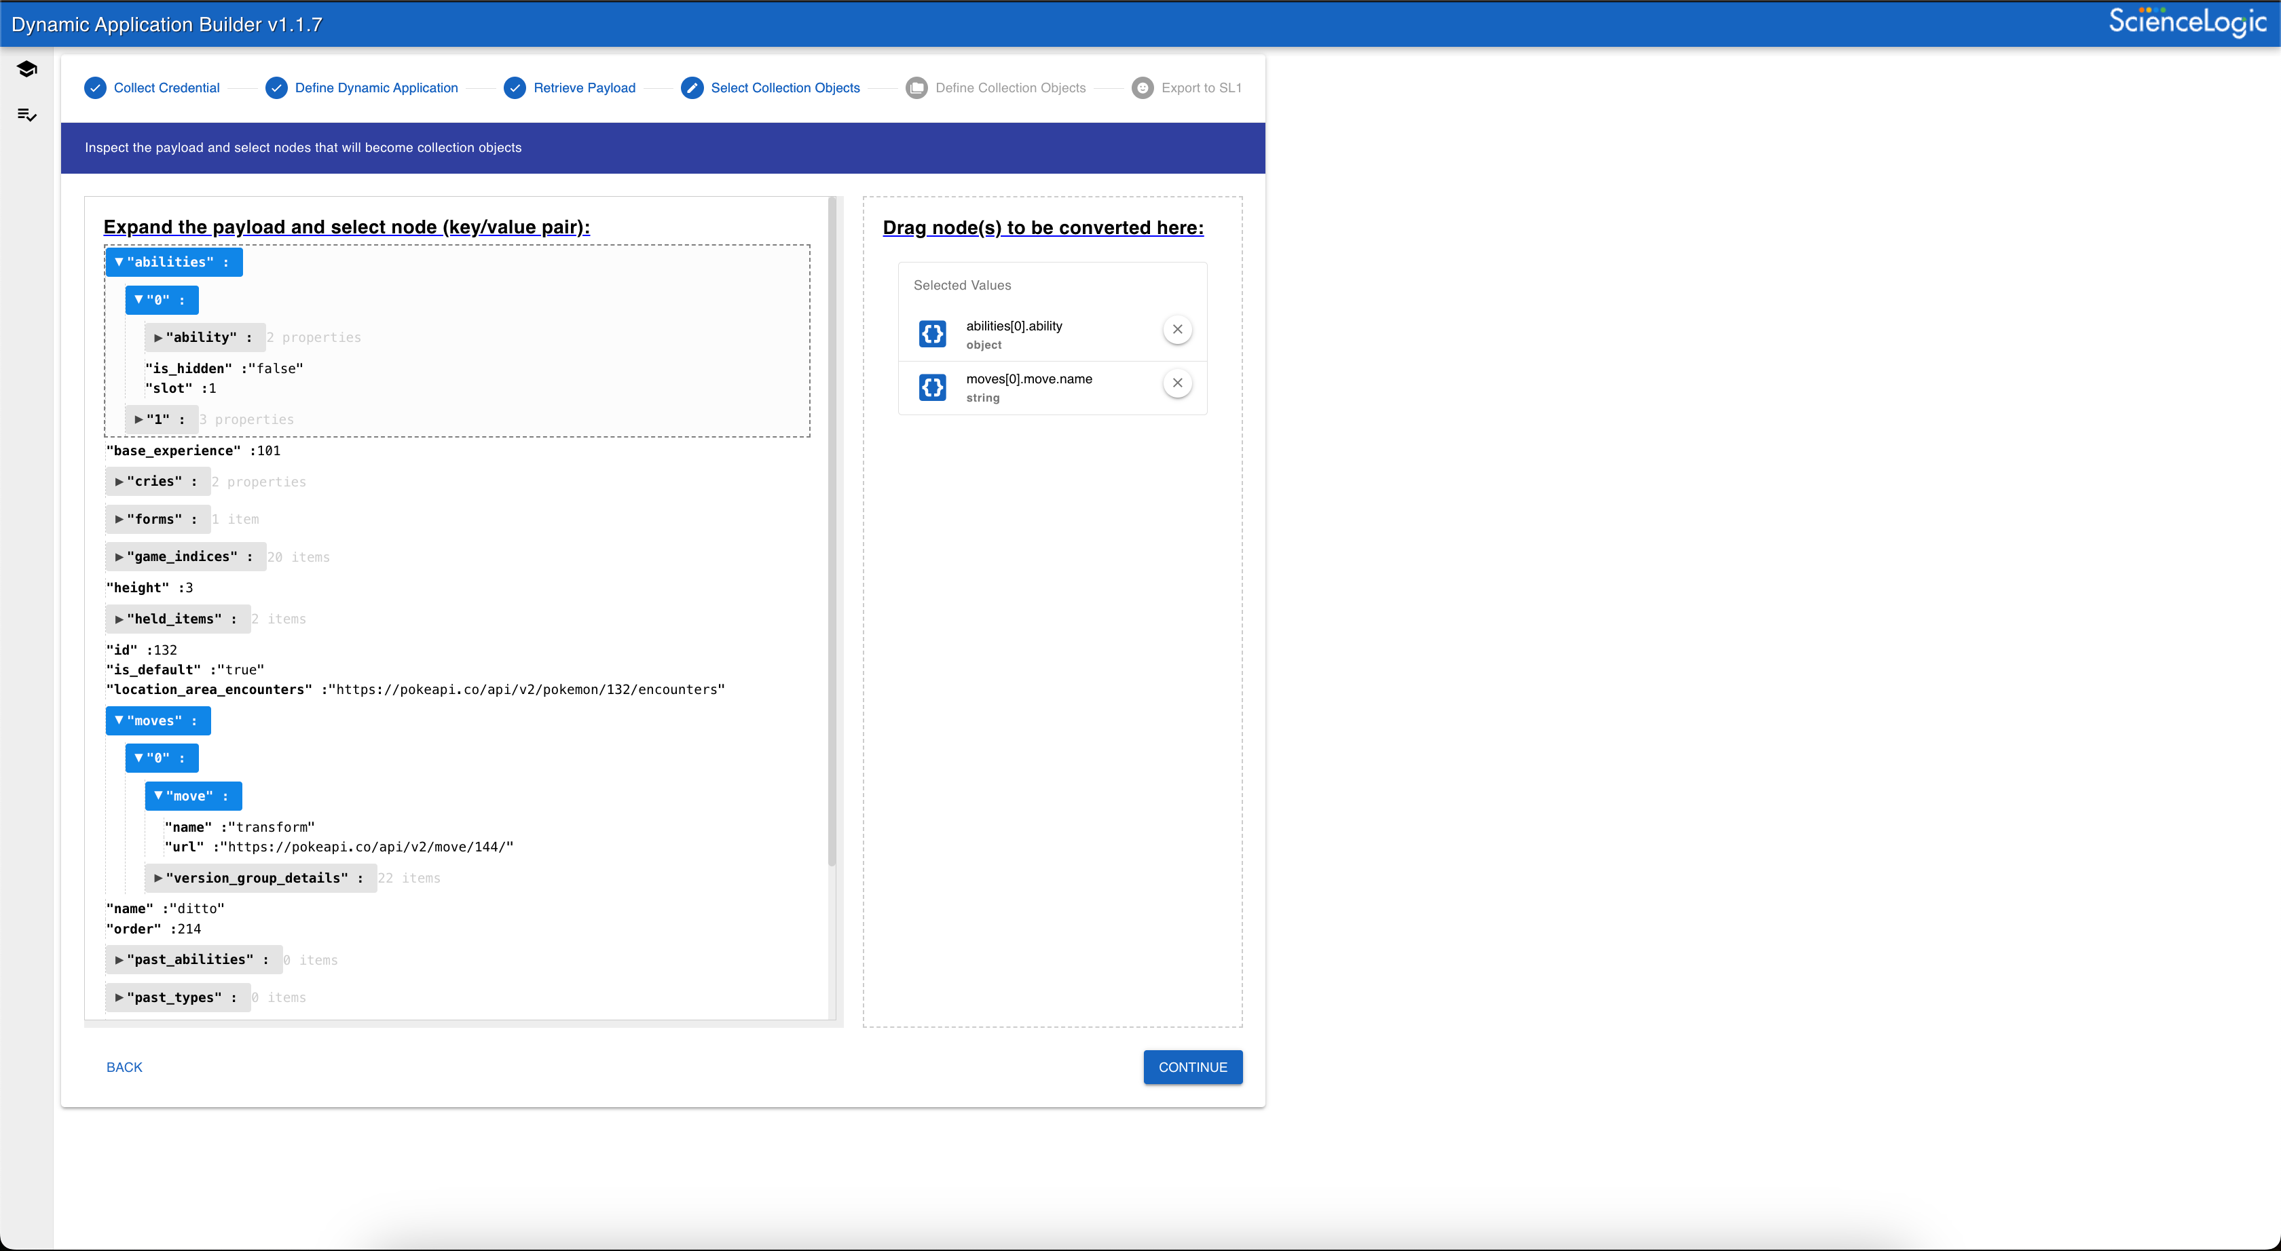
Task: Select the "base_experience" :101 row
Action: click(193, 450)
